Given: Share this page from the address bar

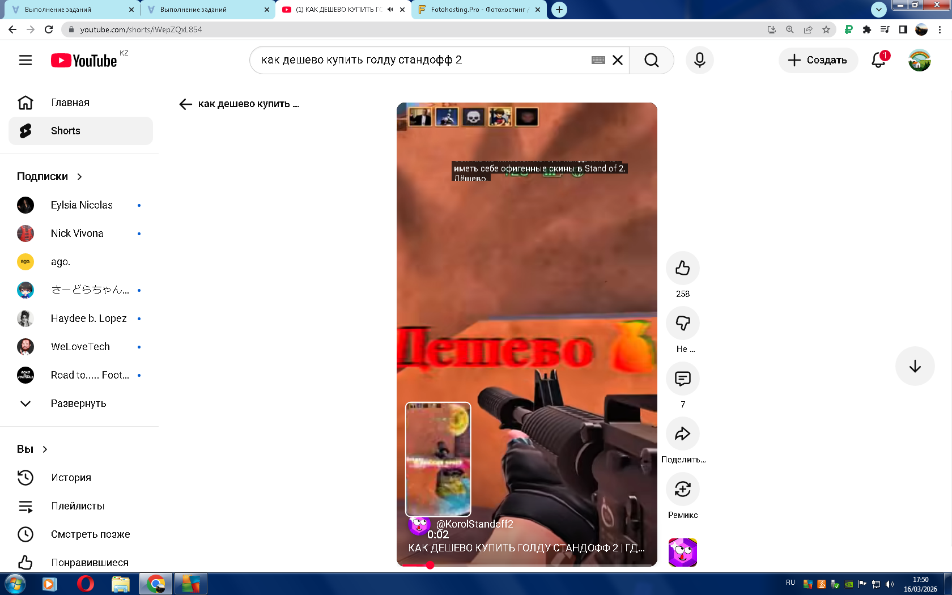Looking at the screenshot, I should click(x=808, y=29).
